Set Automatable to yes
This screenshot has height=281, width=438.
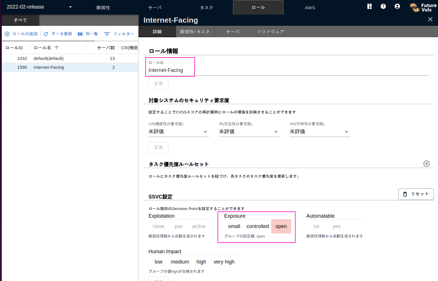[x=336, y=226]
